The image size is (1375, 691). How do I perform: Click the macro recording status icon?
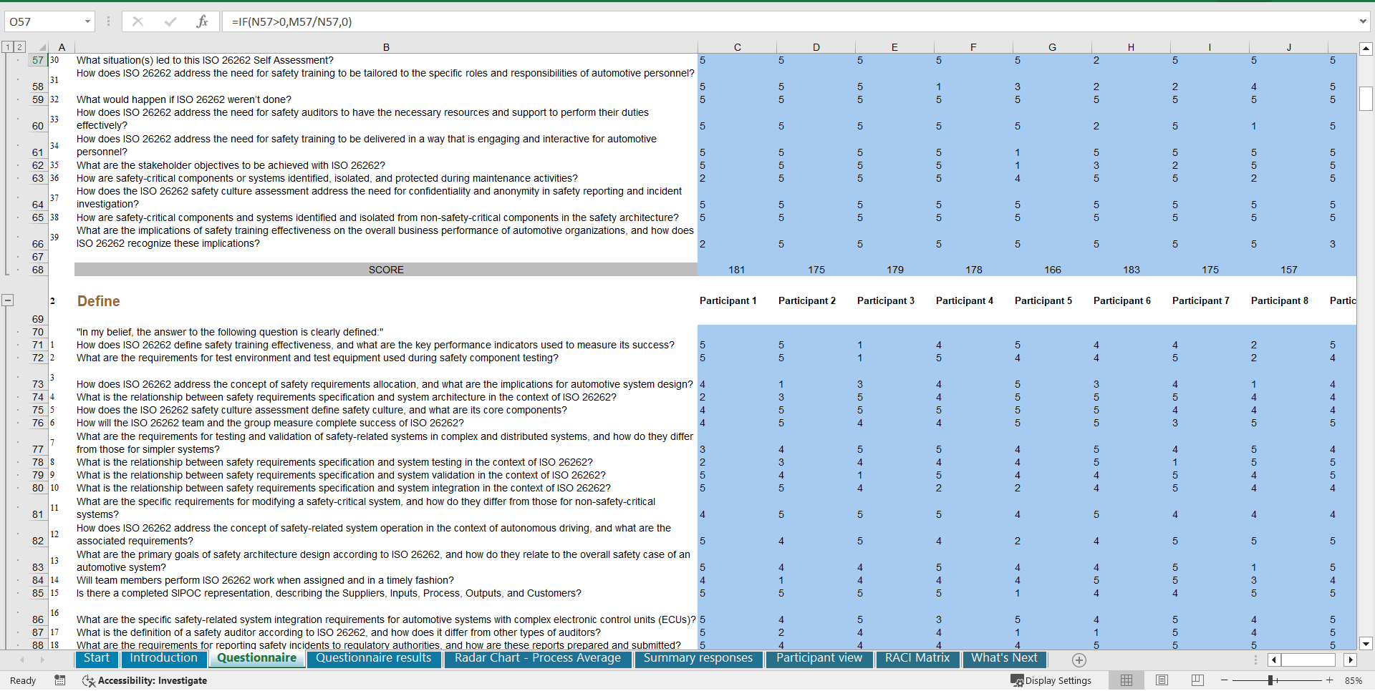[60, 680]
